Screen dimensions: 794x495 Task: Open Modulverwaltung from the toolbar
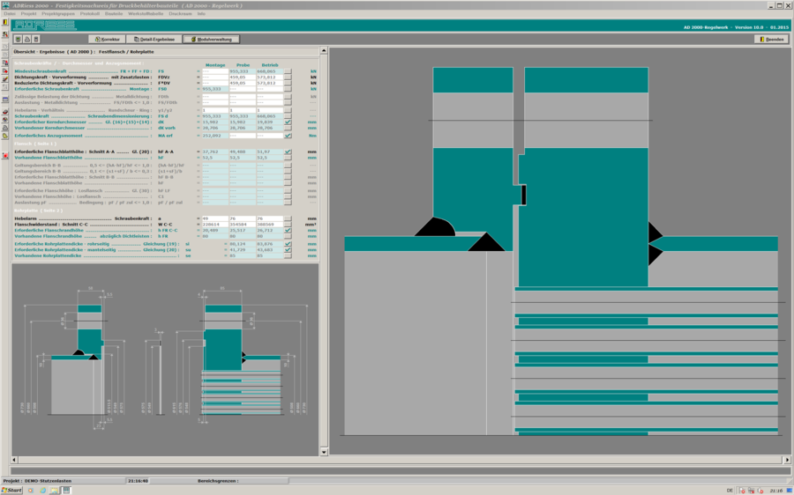[x=211, y=40]
